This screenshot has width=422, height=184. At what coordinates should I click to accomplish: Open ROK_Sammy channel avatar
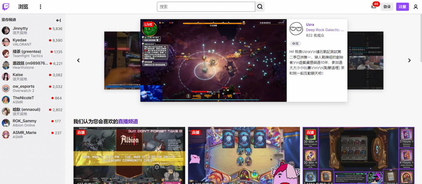point(6,123)
